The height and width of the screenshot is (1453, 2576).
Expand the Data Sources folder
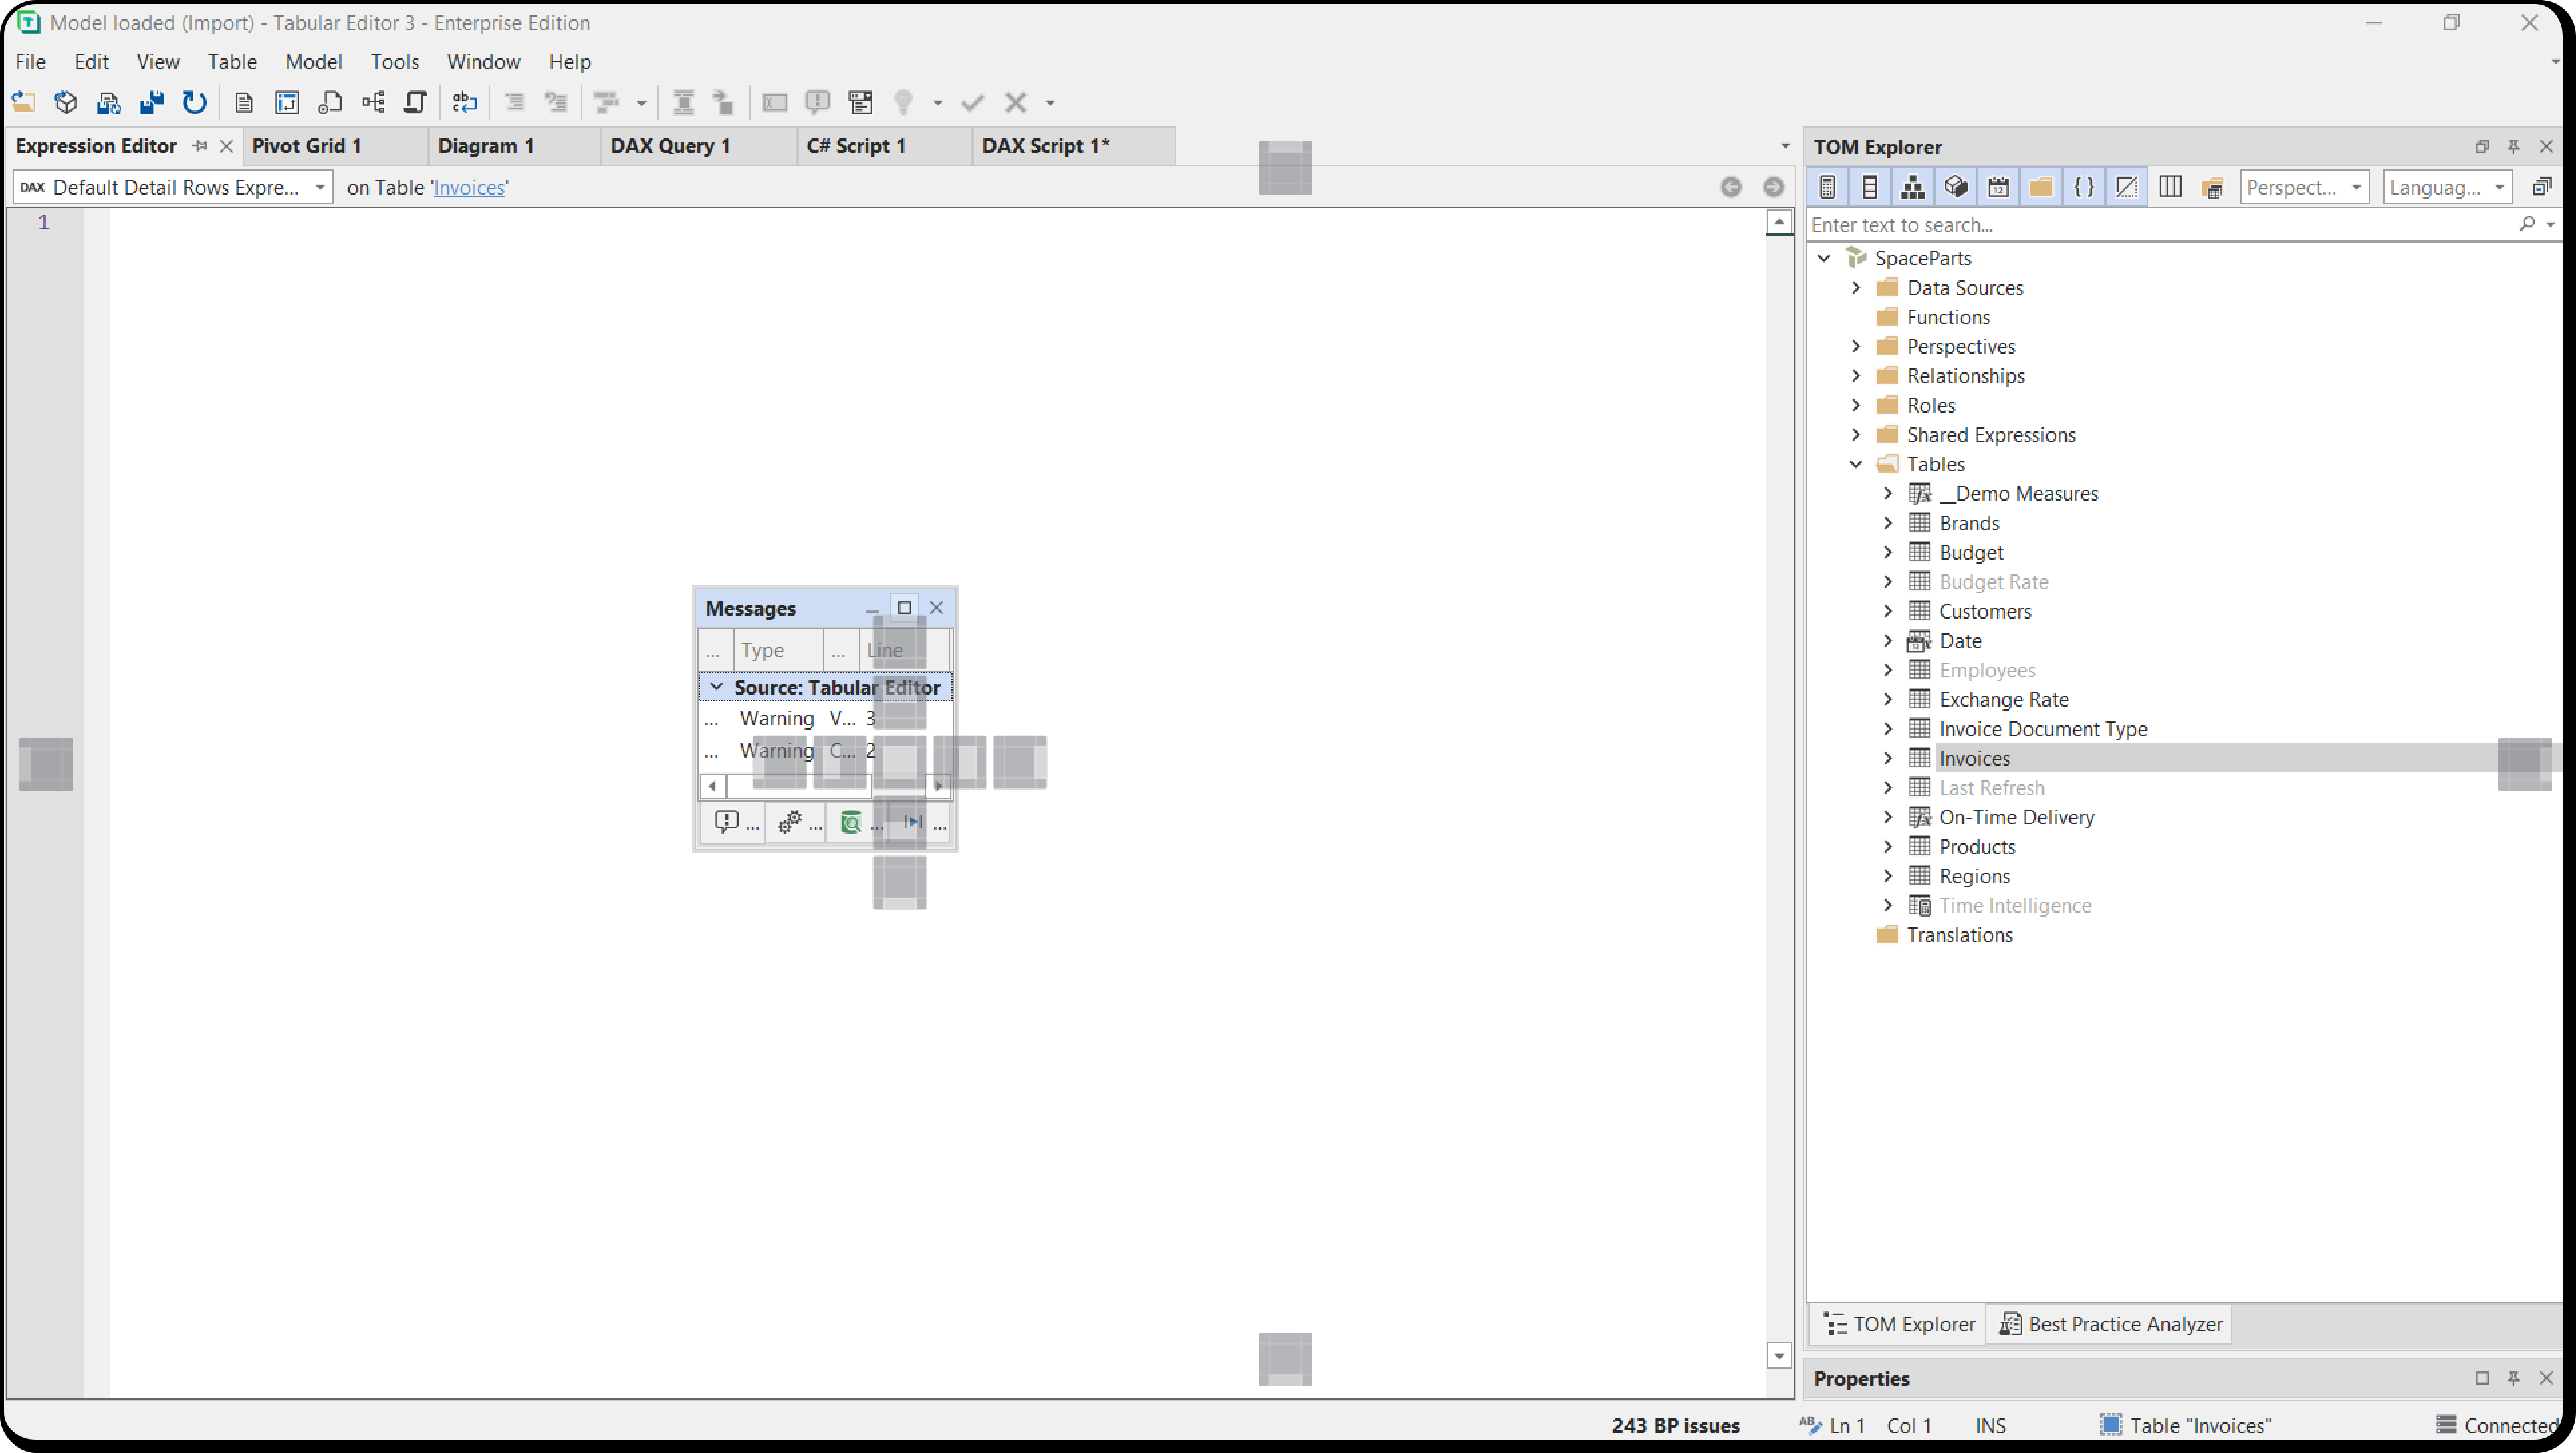1857,287
